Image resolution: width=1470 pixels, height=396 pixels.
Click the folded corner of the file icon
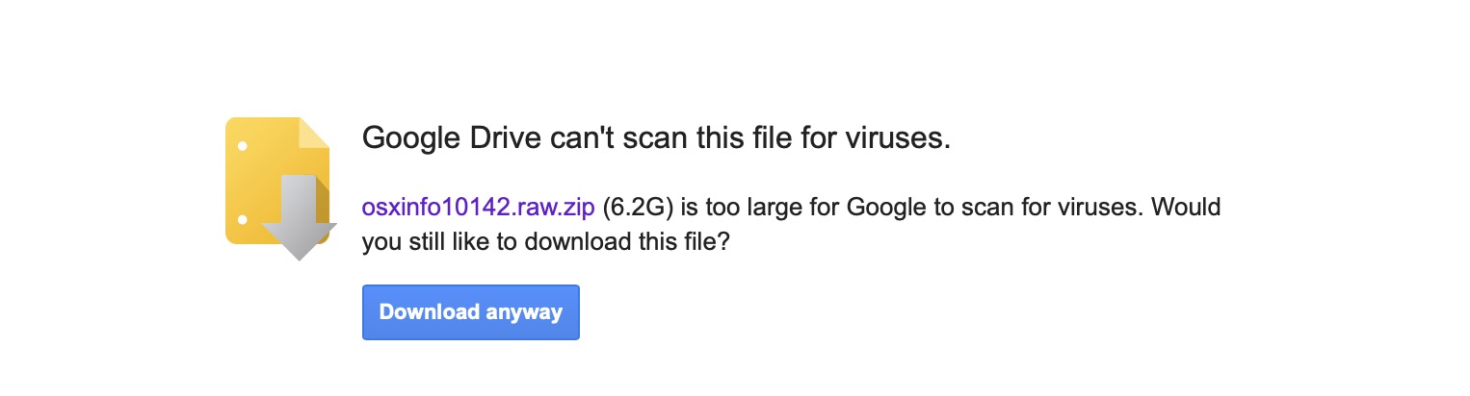click(314, 133)
